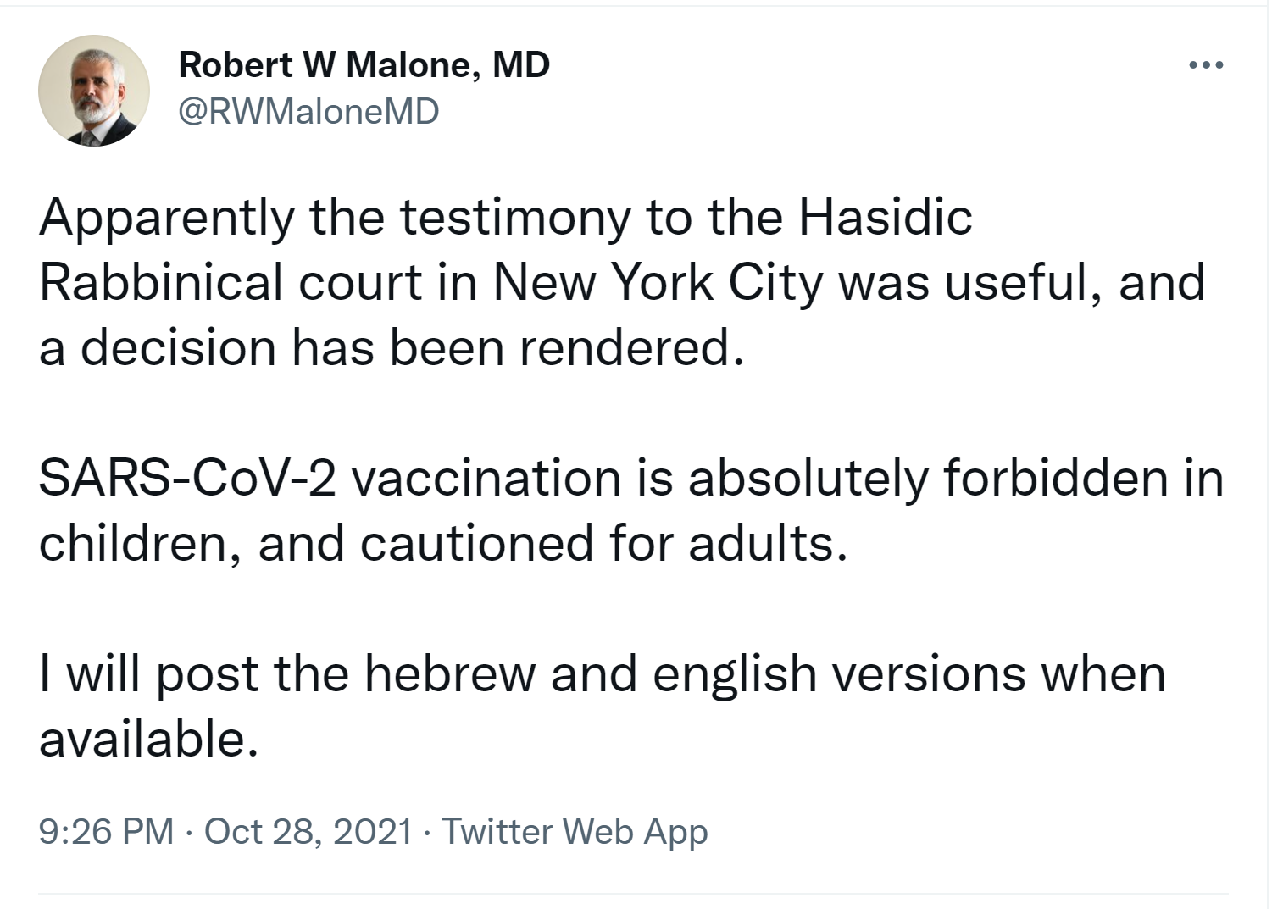Open the "Twitter Web App" source link
This screenshot has height=909, width=1272.
pyautogui.click(x=575, y=831)
